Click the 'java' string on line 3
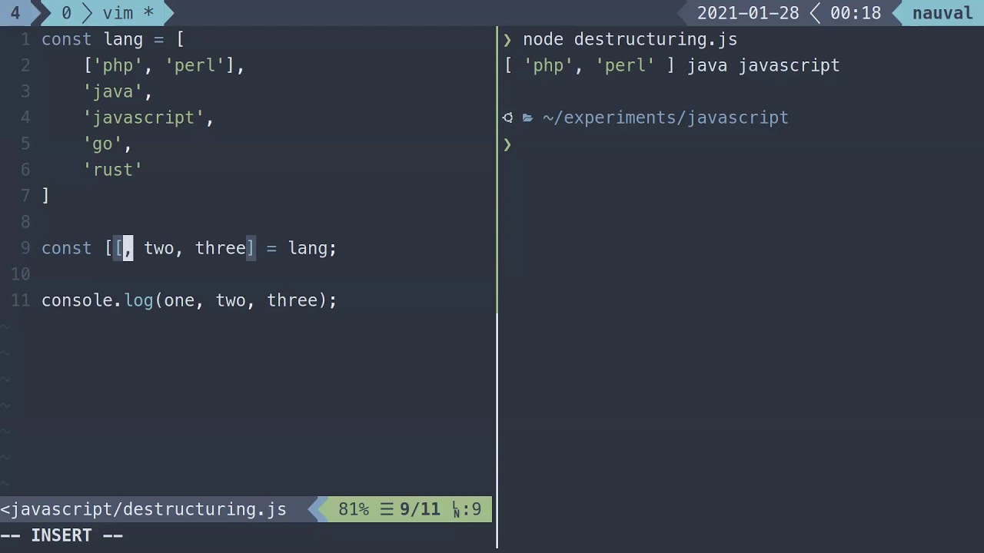 click(113, 91)
